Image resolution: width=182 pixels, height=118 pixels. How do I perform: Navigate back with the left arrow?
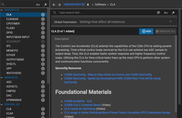tap(54, 5)
